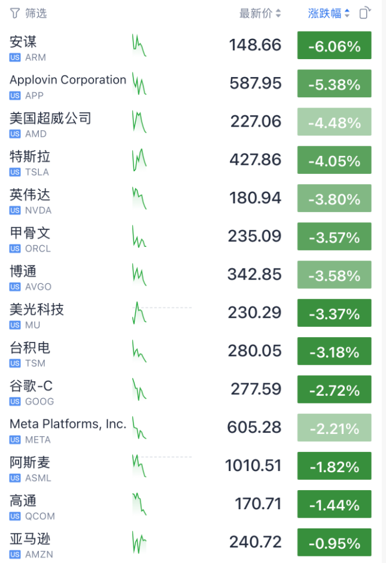Open the Applovin Corporation stock row
This screenshot has width=386, height=563.
click(68, 80)
